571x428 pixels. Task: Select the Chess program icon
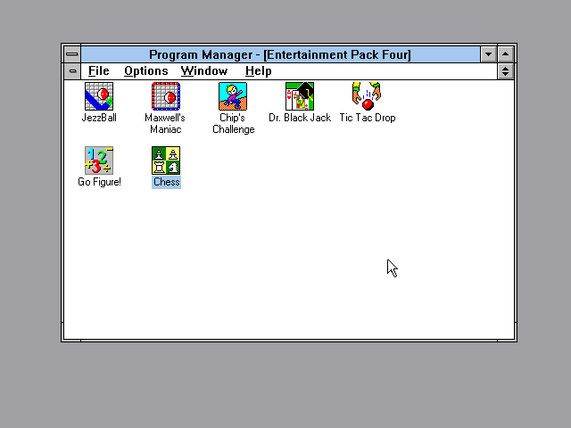tap(166, 160)
